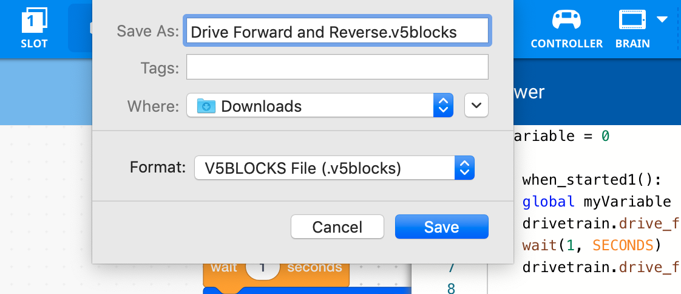
Task: Click the SLOT 1 icon
Action: click(x=34, y=21)
